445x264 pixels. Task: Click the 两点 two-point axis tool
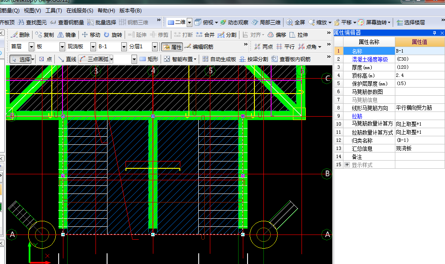pos(264,47)
